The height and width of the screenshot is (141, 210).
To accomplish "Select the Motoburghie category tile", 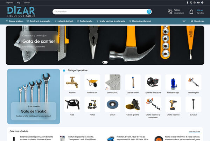I will (x=194, y=82).
